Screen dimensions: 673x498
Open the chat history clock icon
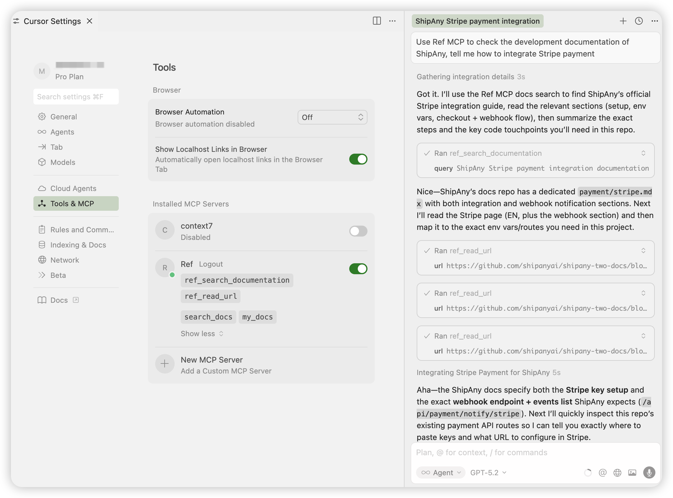coord(639,21)
